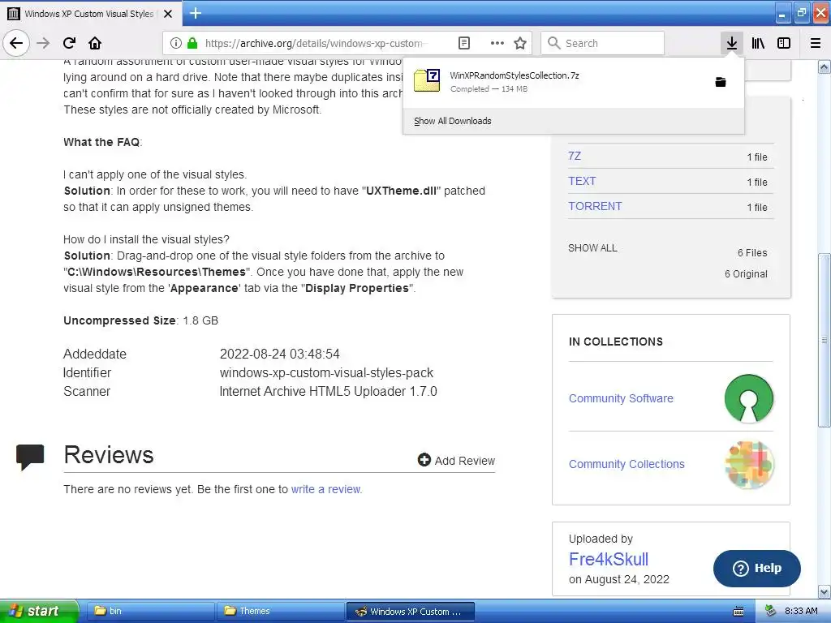Reload the current page
The width and height of the screenshot is (831, 623).
pyautogui.click(x=69, y=43)
